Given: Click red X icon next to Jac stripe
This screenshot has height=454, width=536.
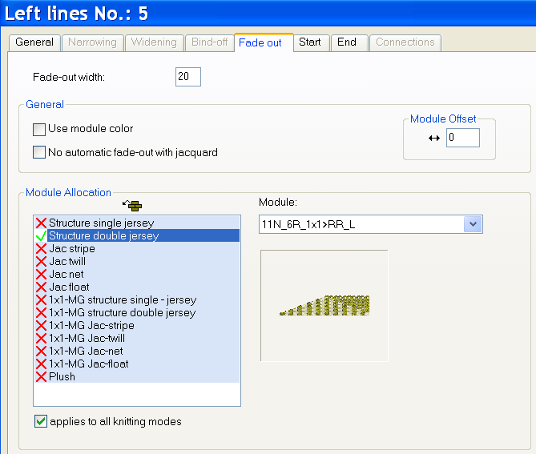Looking at the screenshot, I should click(41, 248).
